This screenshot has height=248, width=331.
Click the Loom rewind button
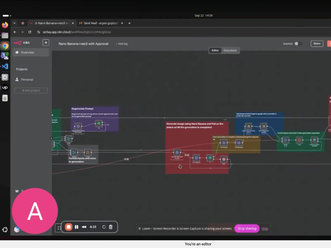[x=84, y=227]
